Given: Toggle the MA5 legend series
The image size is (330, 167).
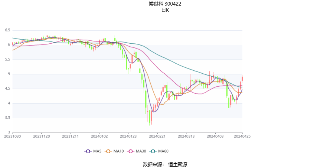Looking at the screenshot, I should [x=93, y=151].
